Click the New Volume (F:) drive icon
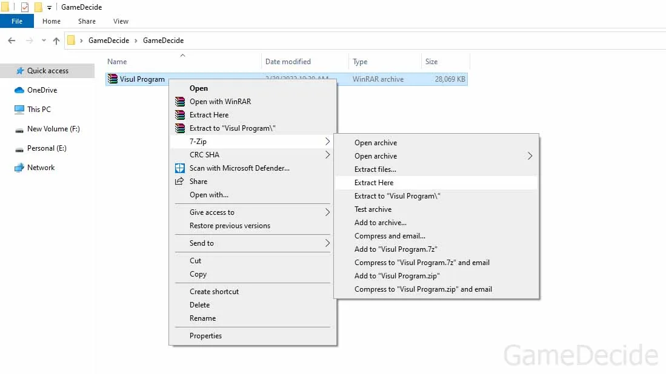 pos(19,130)
